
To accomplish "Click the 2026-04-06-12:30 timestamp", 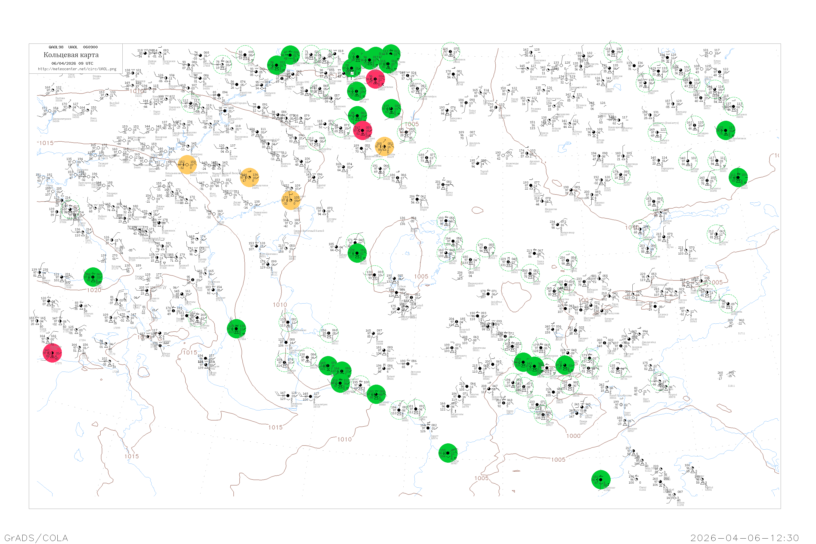I will coord(744,538).
